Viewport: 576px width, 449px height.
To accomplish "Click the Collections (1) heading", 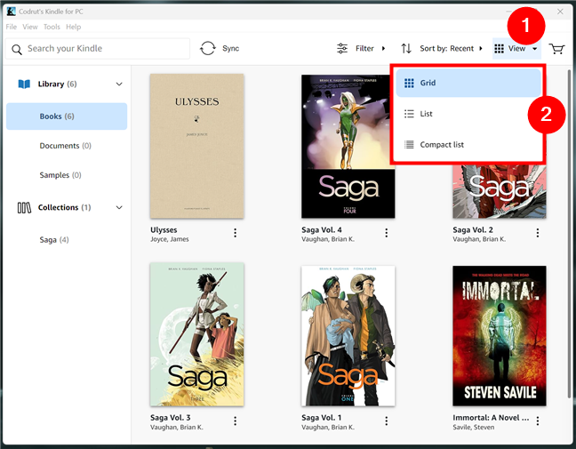I will click(x=64, y=207).
